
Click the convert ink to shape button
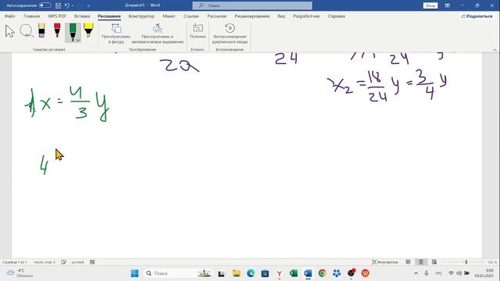click(116, 34)
